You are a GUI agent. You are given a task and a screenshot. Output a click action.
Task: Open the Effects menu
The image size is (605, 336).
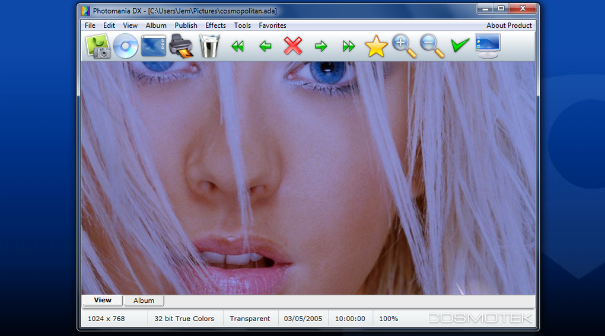(215, 25)
